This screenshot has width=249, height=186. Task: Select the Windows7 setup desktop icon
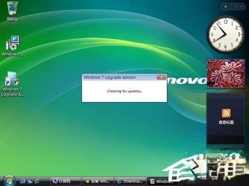pyautogui.click(x=12, y=46)
